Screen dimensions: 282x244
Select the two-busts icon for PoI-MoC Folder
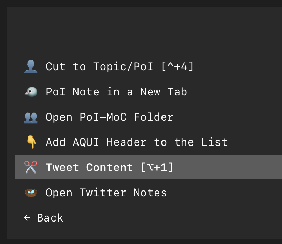(x=31, y=117)
